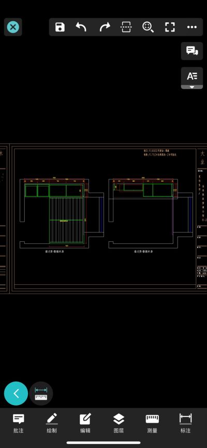Redo the previous action
This screenshot has width=207, height=448.
pyautogui.click(x=105, y=27)
